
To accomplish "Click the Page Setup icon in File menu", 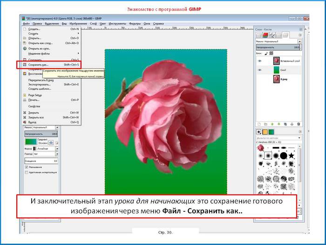I will [x=25, y=95].
